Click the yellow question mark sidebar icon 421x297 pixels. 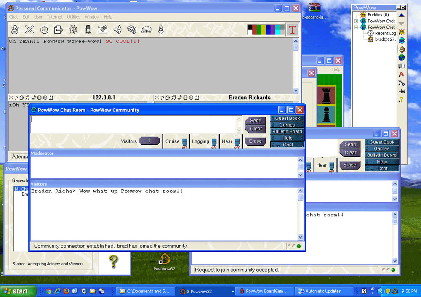(x=402, y=100)
